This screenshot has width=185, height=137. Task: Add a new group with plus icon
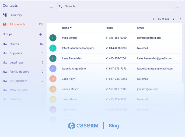tap(41, 34)
